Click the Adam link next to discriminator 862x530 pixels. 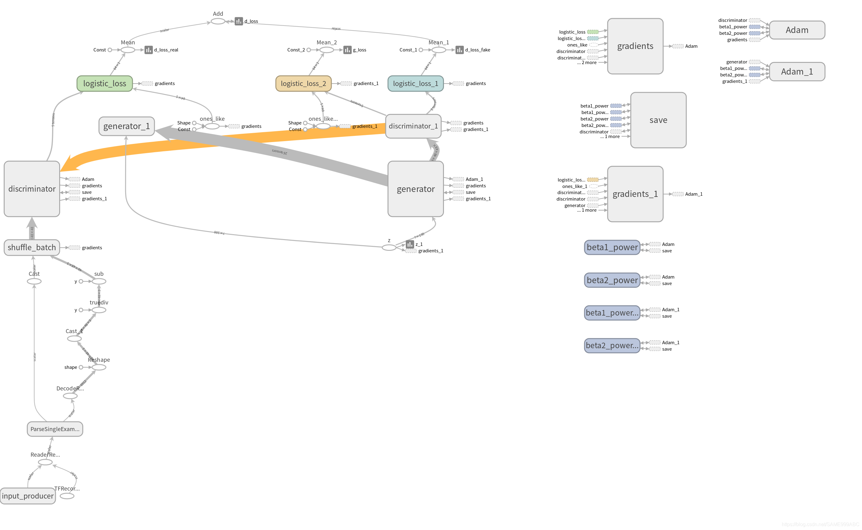[x=88, y=179]
